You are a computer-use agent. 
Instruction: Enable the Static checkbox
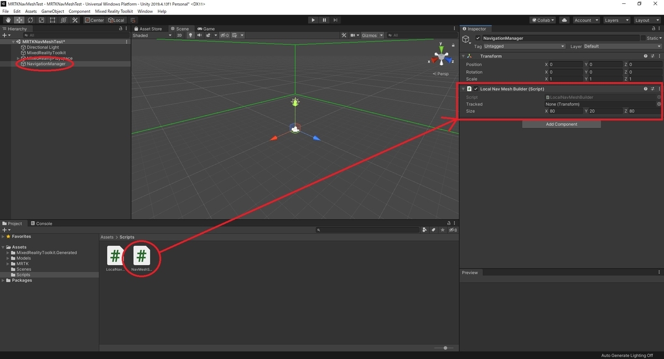pos(643,38)
